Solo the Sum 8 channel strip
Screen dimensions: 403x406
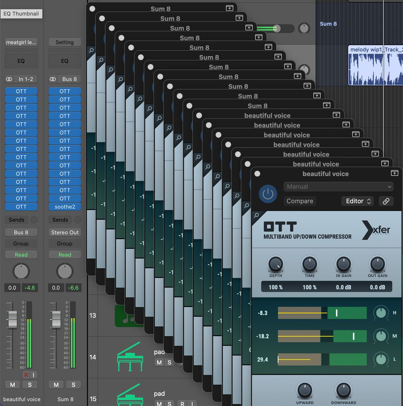pyautogui.click(x=74, y=384)
